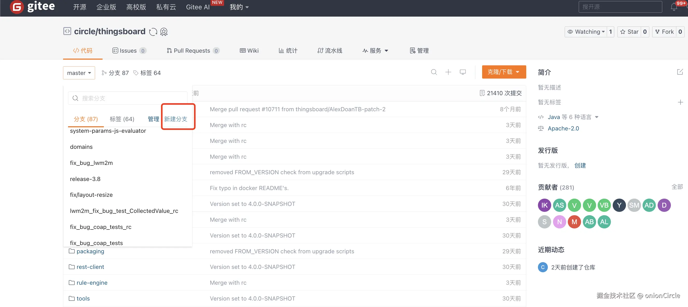
Task: Click the 搜索分支 search field
Action: pos(128,98)
